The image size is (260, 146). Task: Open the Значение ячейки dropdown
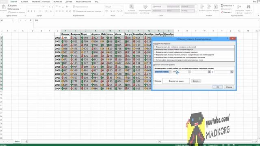tap(170, 72)
